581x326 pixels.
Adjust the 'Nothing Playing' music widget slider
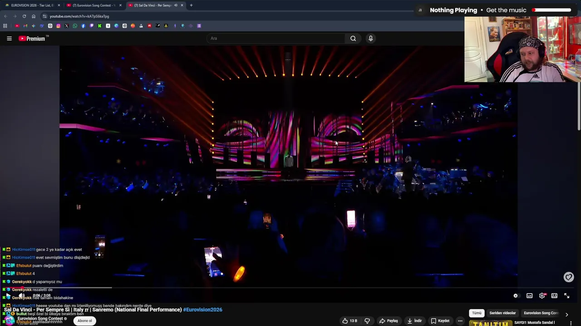coord(552,10)
